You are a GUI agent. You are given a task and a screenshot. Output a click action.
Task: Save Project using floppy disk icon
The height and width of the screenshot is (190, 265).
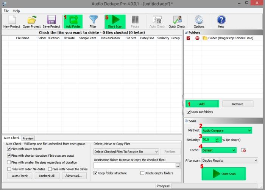[x=51, y=22]
